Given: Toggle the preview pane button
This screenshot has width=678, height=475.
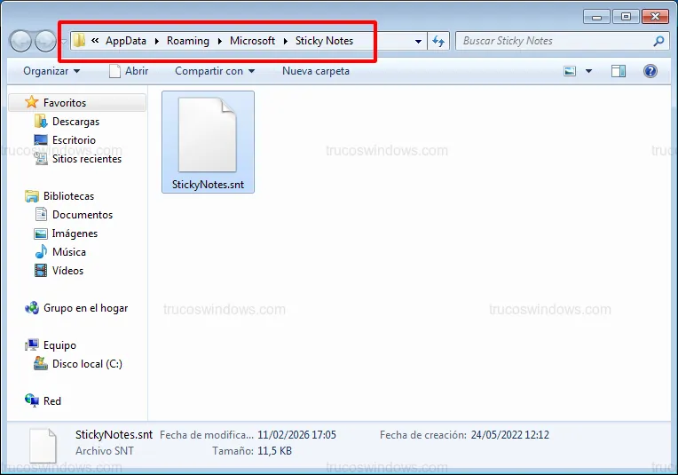Looking at the screenshot, I should point(619,71).
